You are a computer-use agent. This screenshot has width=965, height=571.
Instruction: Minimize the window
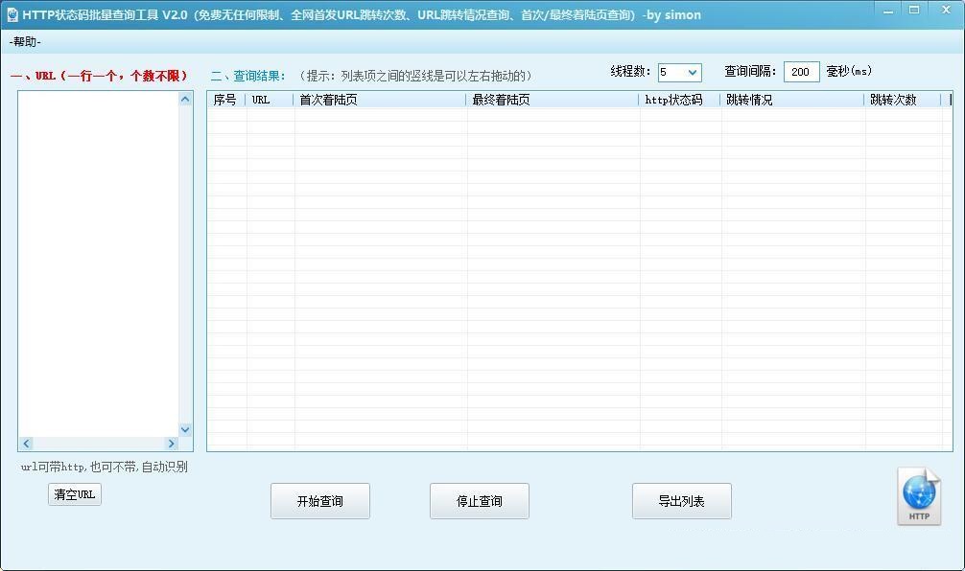(888, 11)
